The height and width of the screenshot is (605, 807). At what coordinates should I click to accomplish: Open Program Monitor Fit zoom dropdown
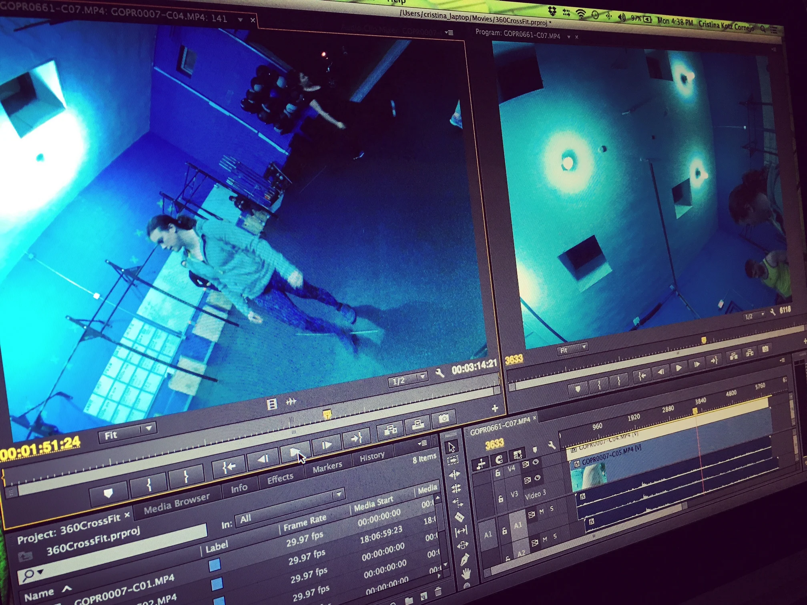click(x=573, y=349)
